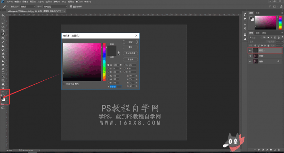Open the 图像 (Image) menu
This screenshot has width=284, height=153.
pyautogui.click(x=25, y=2)
